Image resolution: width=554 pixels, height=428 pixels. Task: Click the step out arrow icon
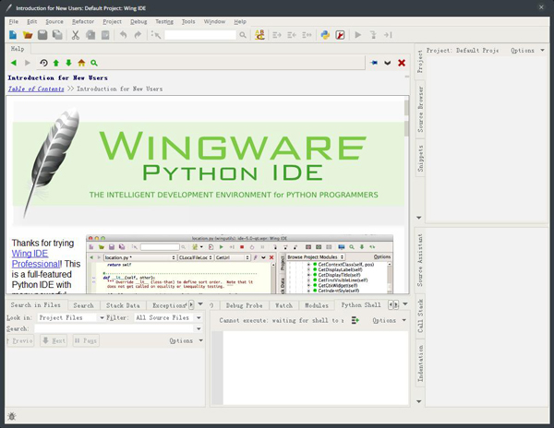(388, 35)
